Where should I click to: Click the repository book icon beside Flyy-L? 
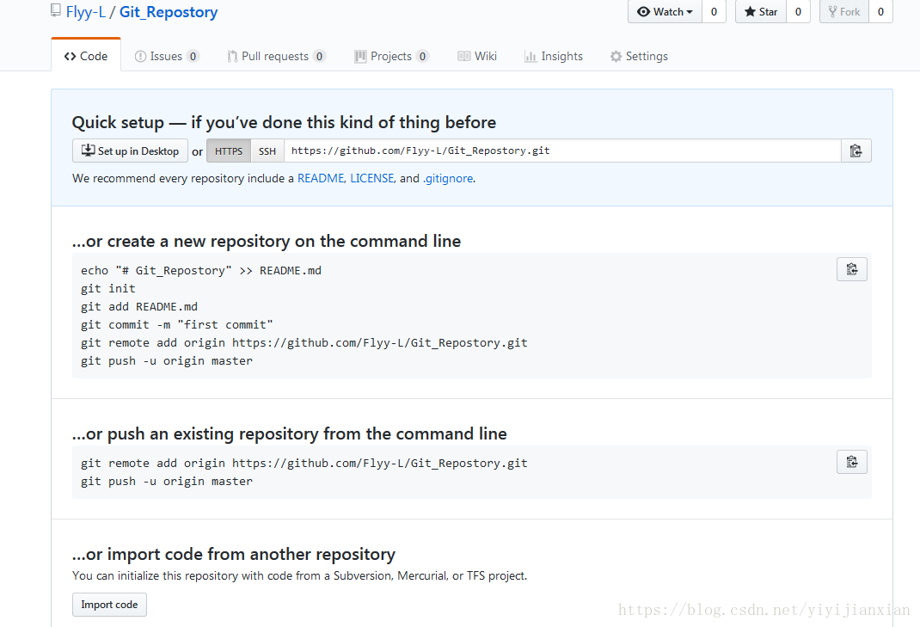click(x=56, y=10)
